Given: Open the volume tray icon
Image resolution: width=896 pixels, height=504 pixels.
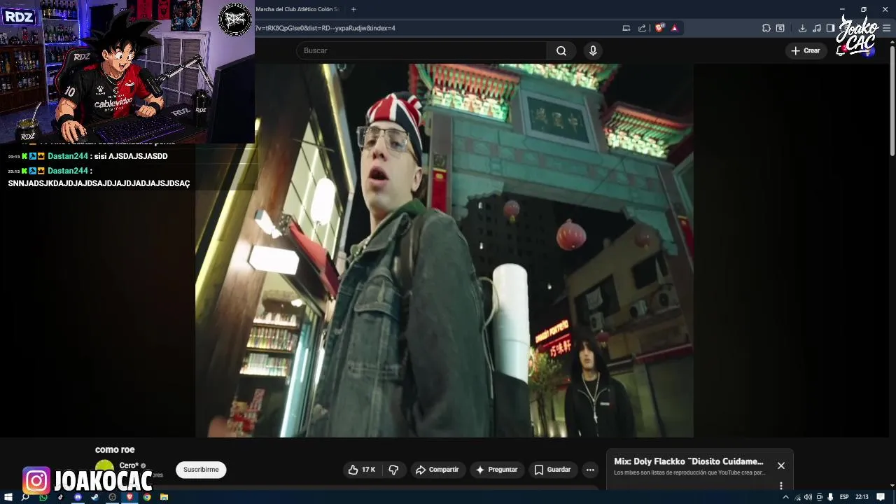Looking at the screenshot, I should tap(808, 497).
